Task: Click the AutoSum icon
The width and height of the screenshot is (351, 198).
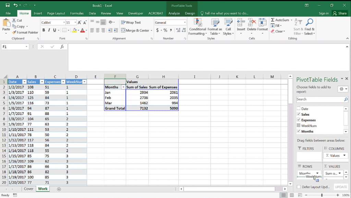Action: [273, 20]
